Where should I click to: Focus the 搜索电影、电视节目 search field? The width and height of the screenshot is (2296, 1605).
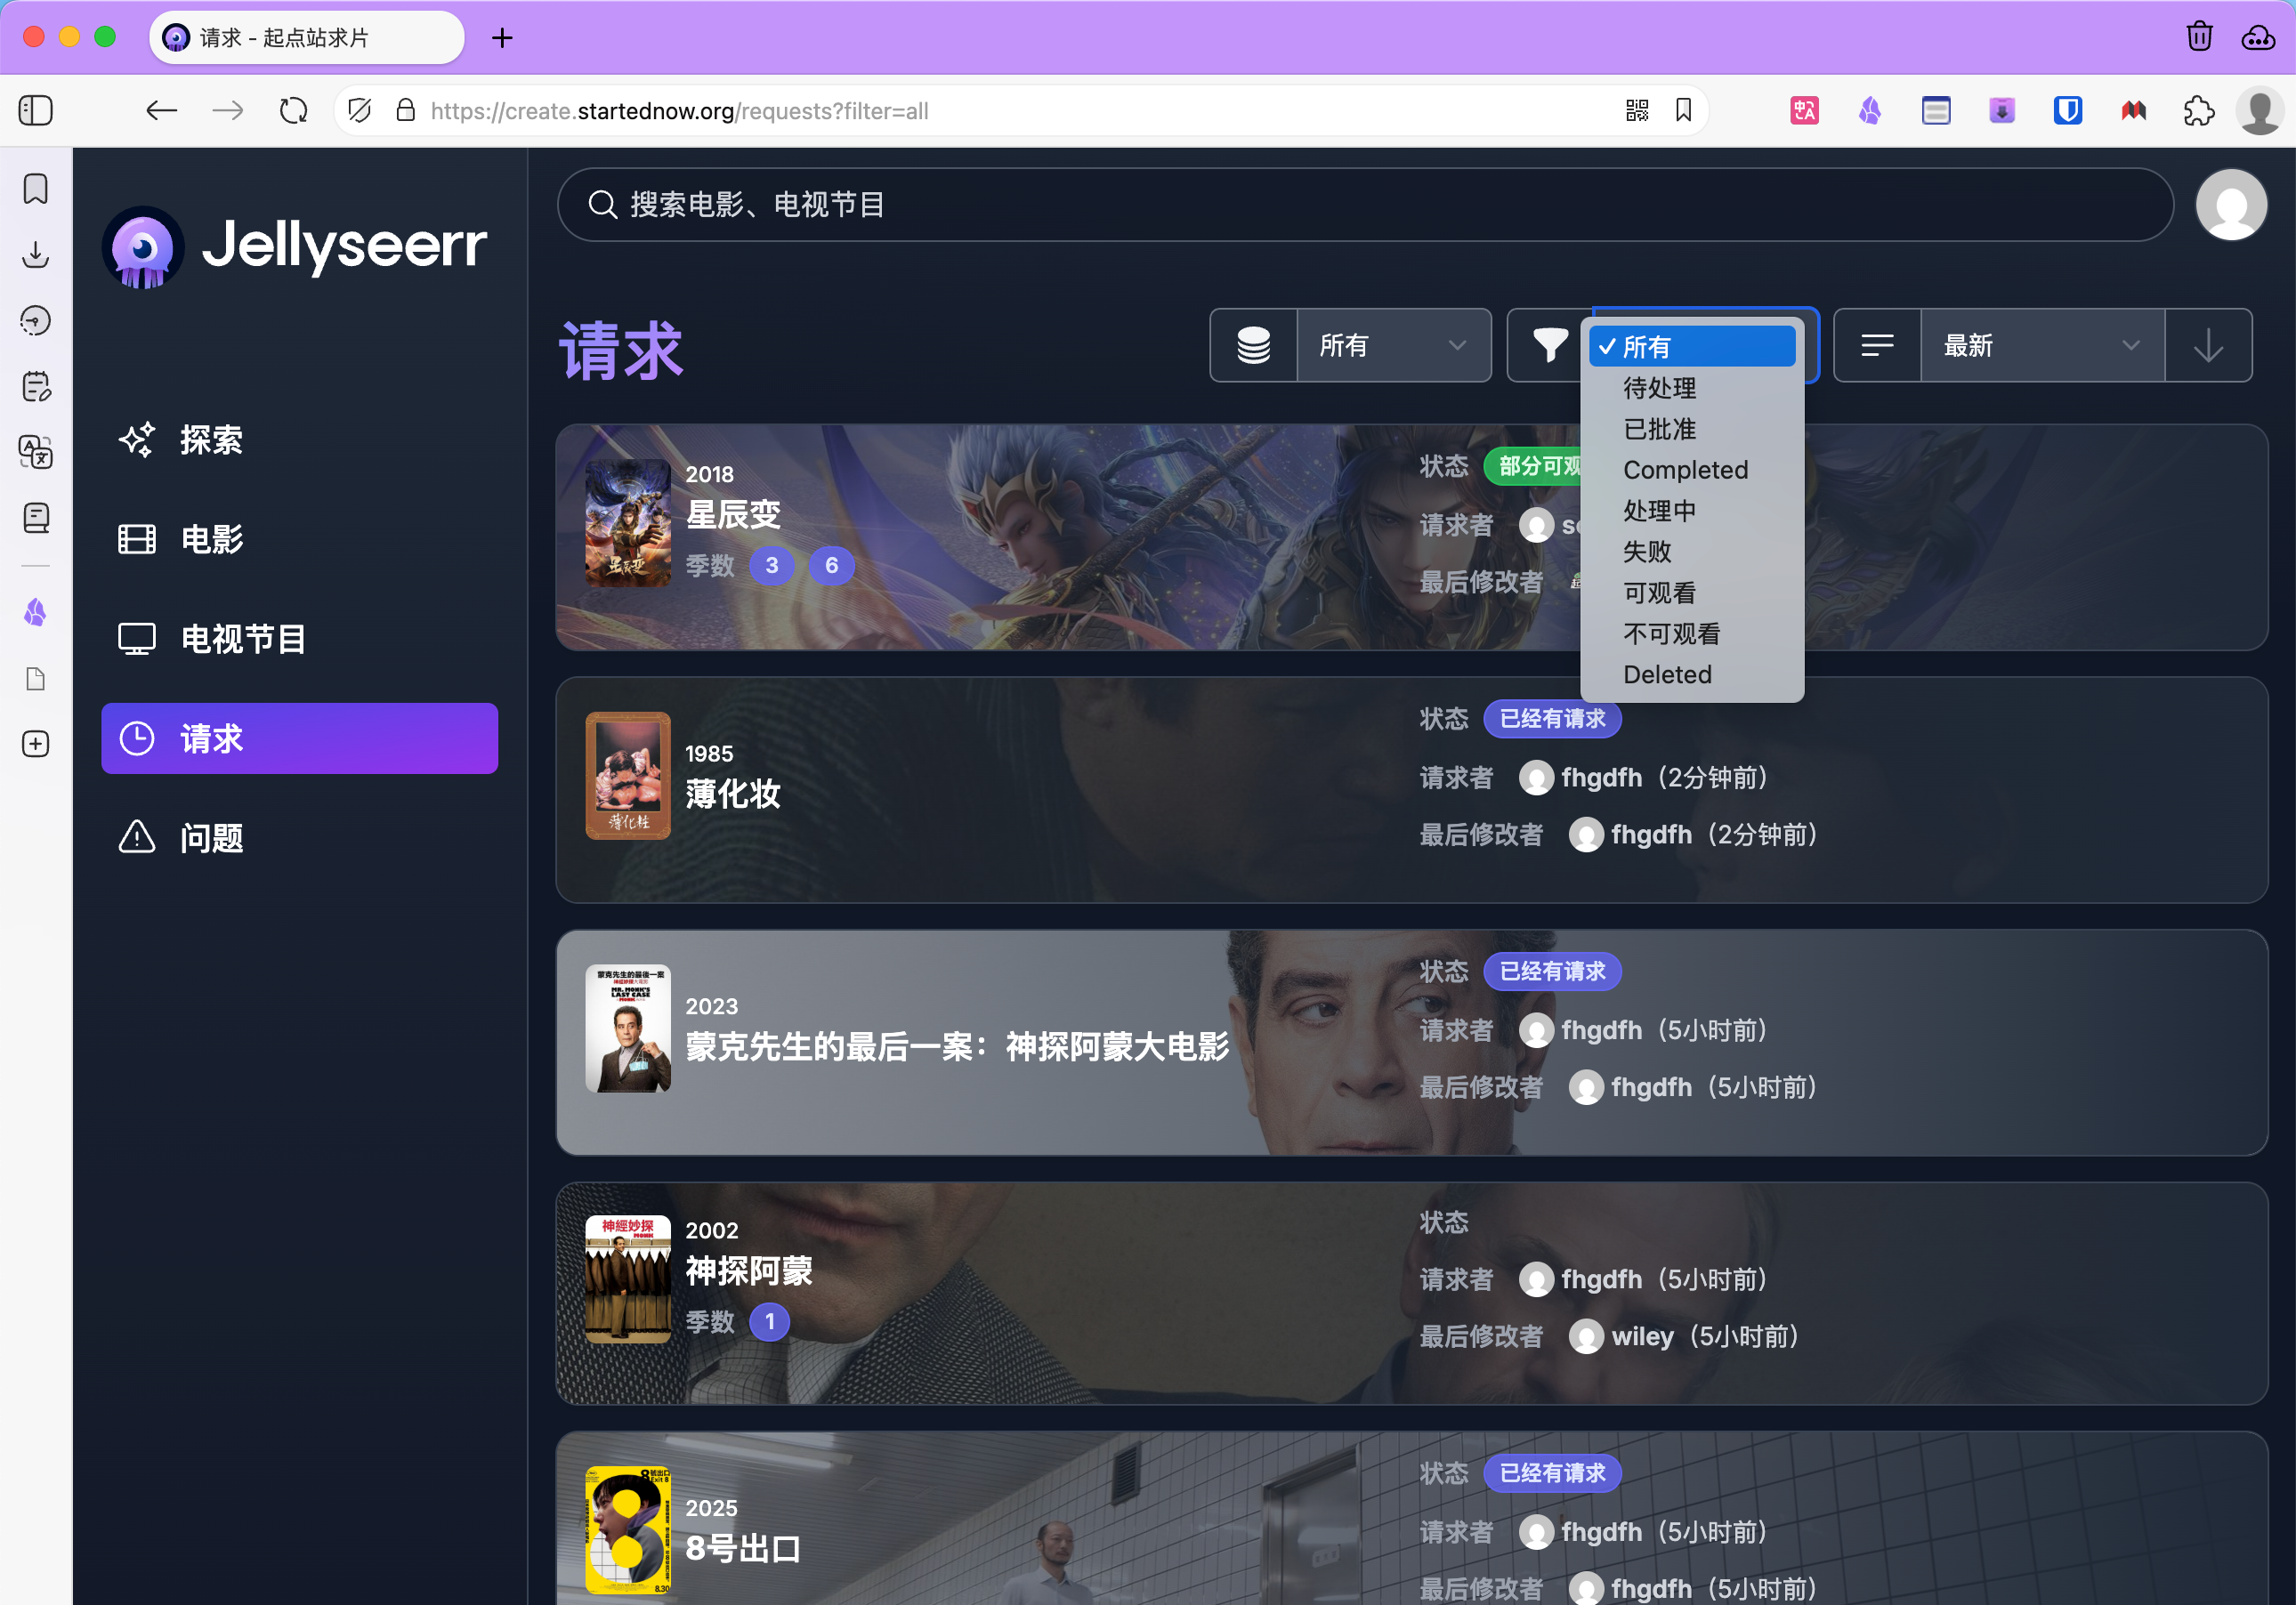tap(1365, 205)
